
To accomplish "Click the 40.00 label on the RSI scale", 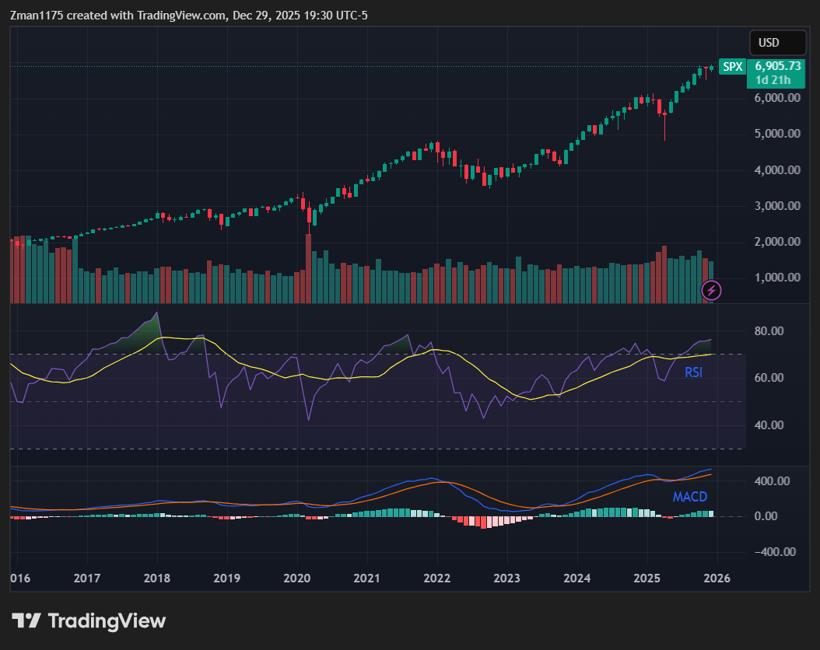I will point(769,425).
